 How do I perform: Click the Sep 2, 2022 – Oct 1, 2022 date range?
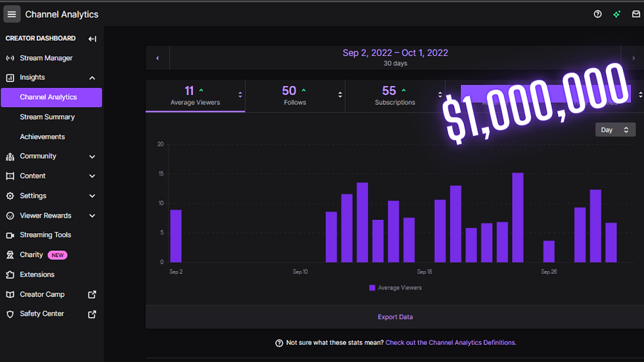click(x=395, y=53)
